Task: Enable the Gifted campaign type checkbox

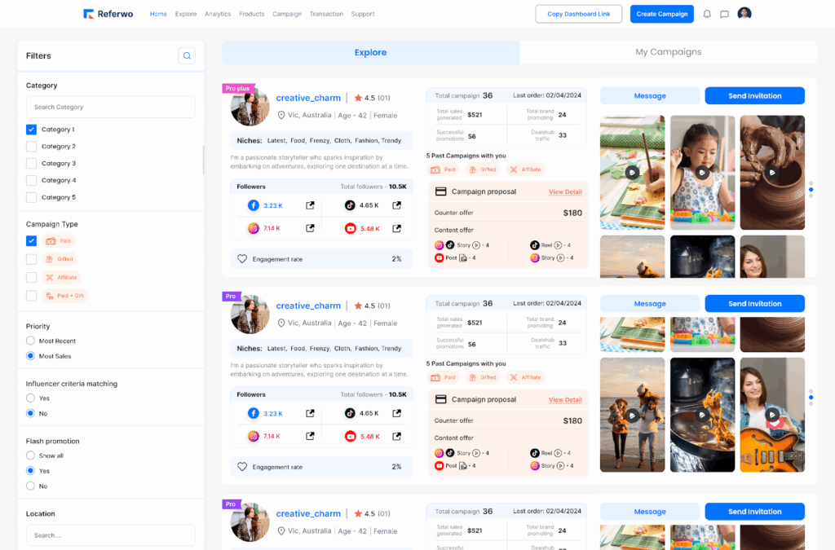Action: [x=31, y=259]
